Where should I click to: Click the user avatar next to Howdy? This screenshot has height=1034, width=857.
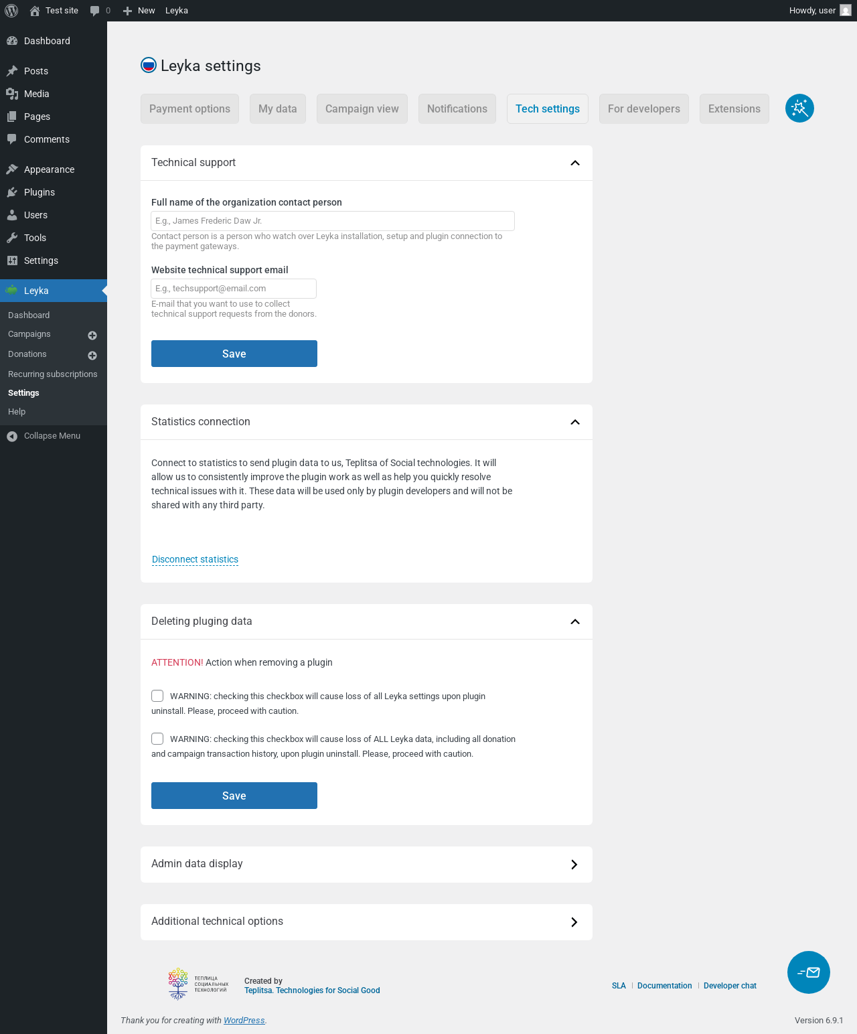[x=846, y=11]
